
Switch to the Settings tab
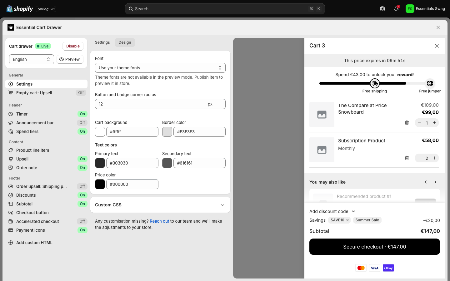[x=102, y=42]
